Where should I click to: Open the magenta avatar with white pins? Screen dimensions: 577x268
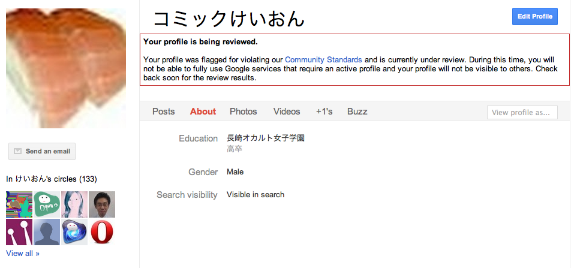point(19,232)
